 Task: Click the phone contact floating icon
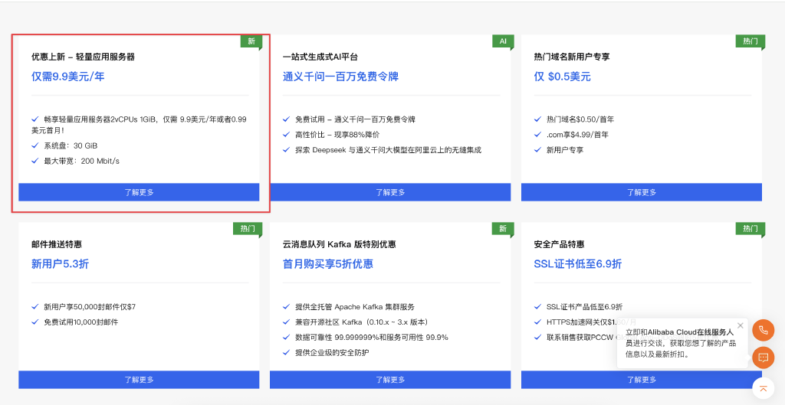coord(763,330)
